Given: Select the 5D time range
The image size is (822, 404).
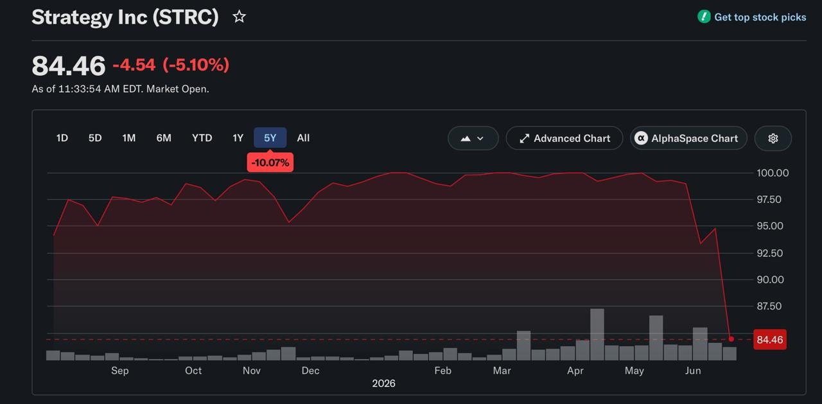Looking at the screenshot, I should click(x=95, y=137).
